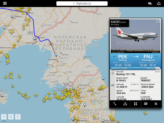This screenshot has height=123, width=164.
Task: Tap the share icon in top bar
Action: pyautogui.click(x=159, y=3)
